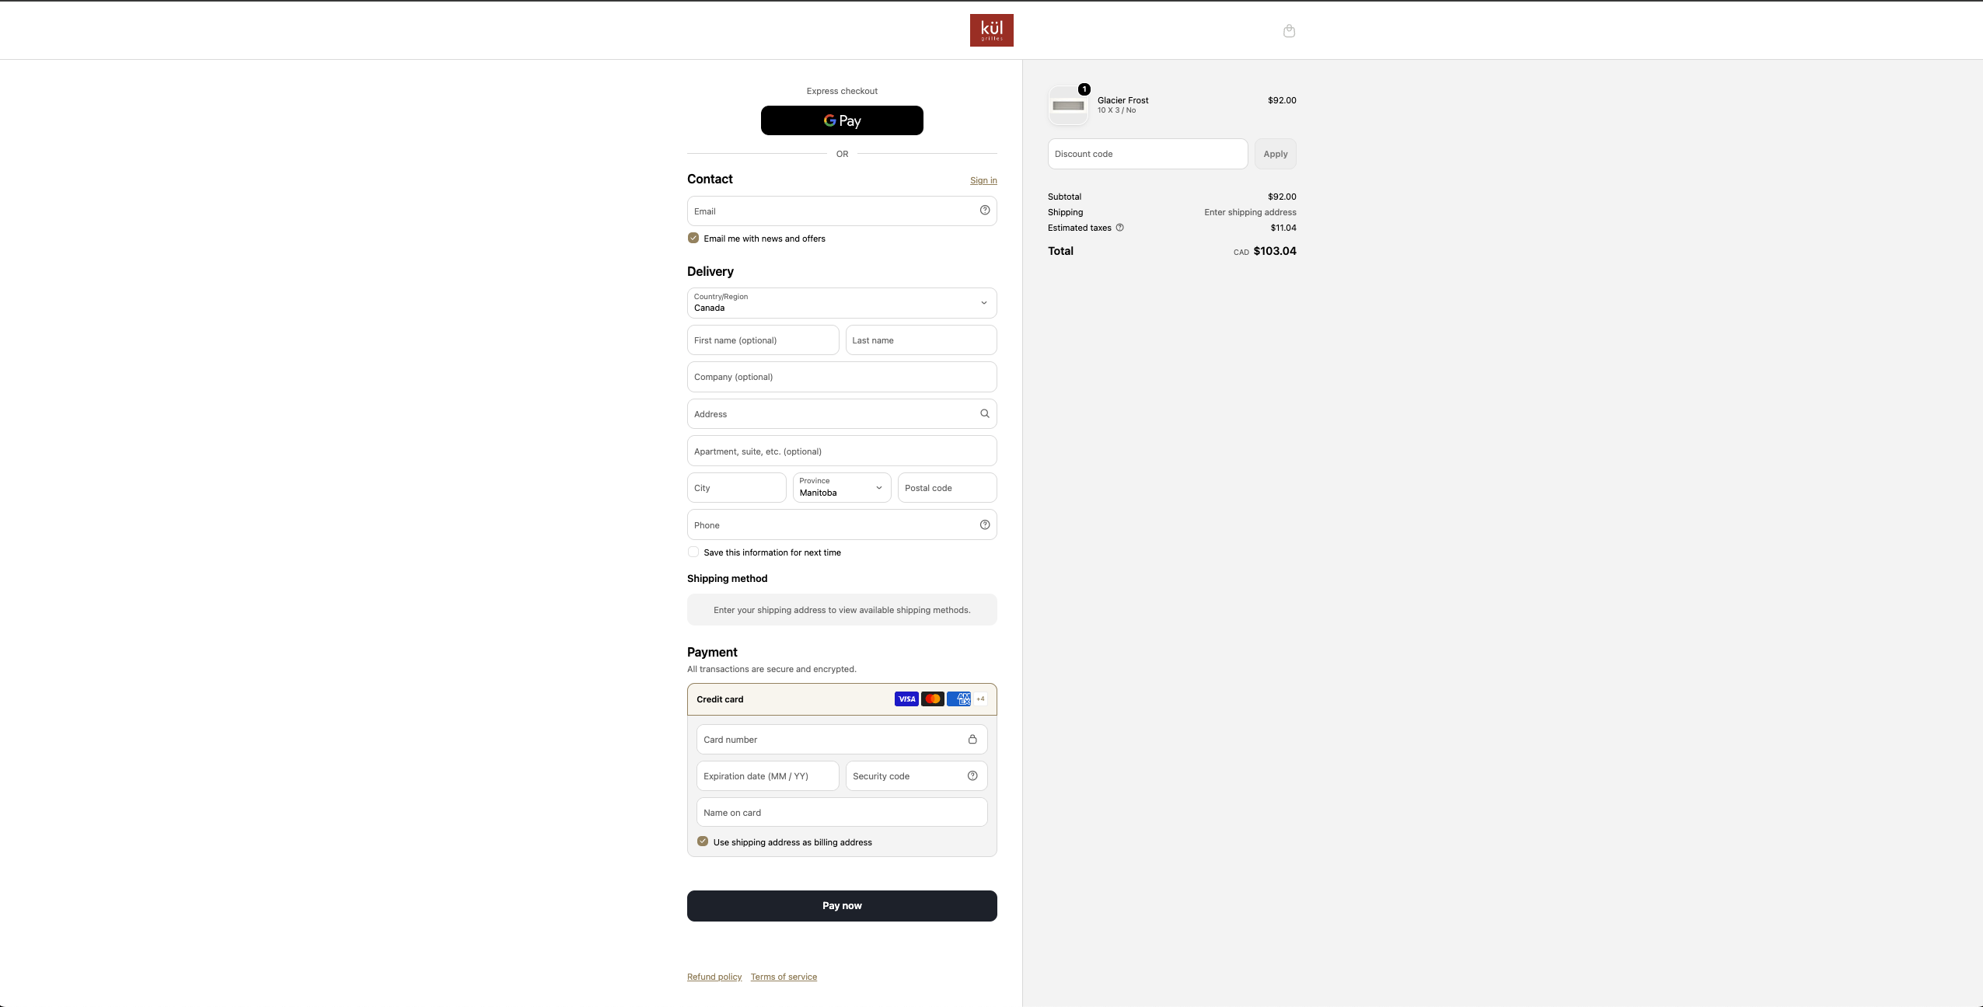Screen dimensions: 1983x1007
Task: Click the Apartment, suite, etc. field
Action: (842, 451)
